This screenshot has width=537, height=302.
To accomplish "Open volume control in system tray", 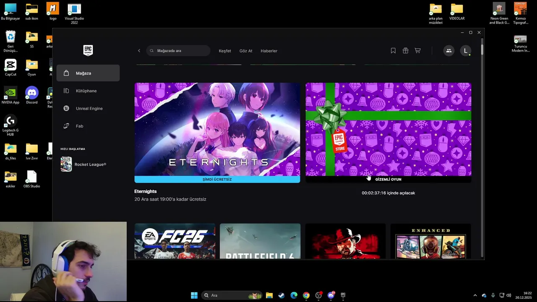I will point(509,295).
